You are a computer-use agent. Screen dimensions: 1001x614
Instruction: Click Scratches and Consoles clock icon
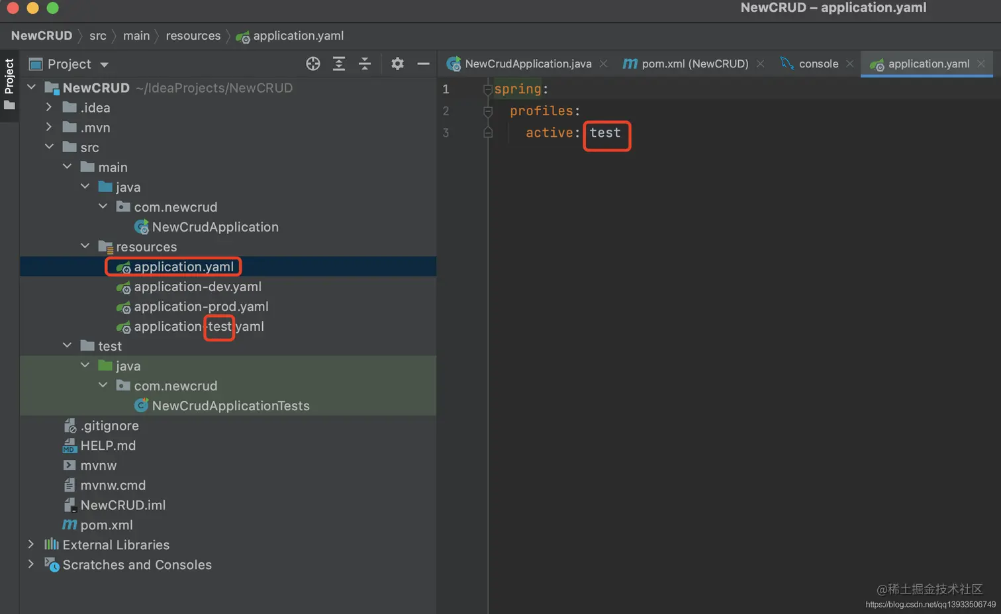(51, 564)
